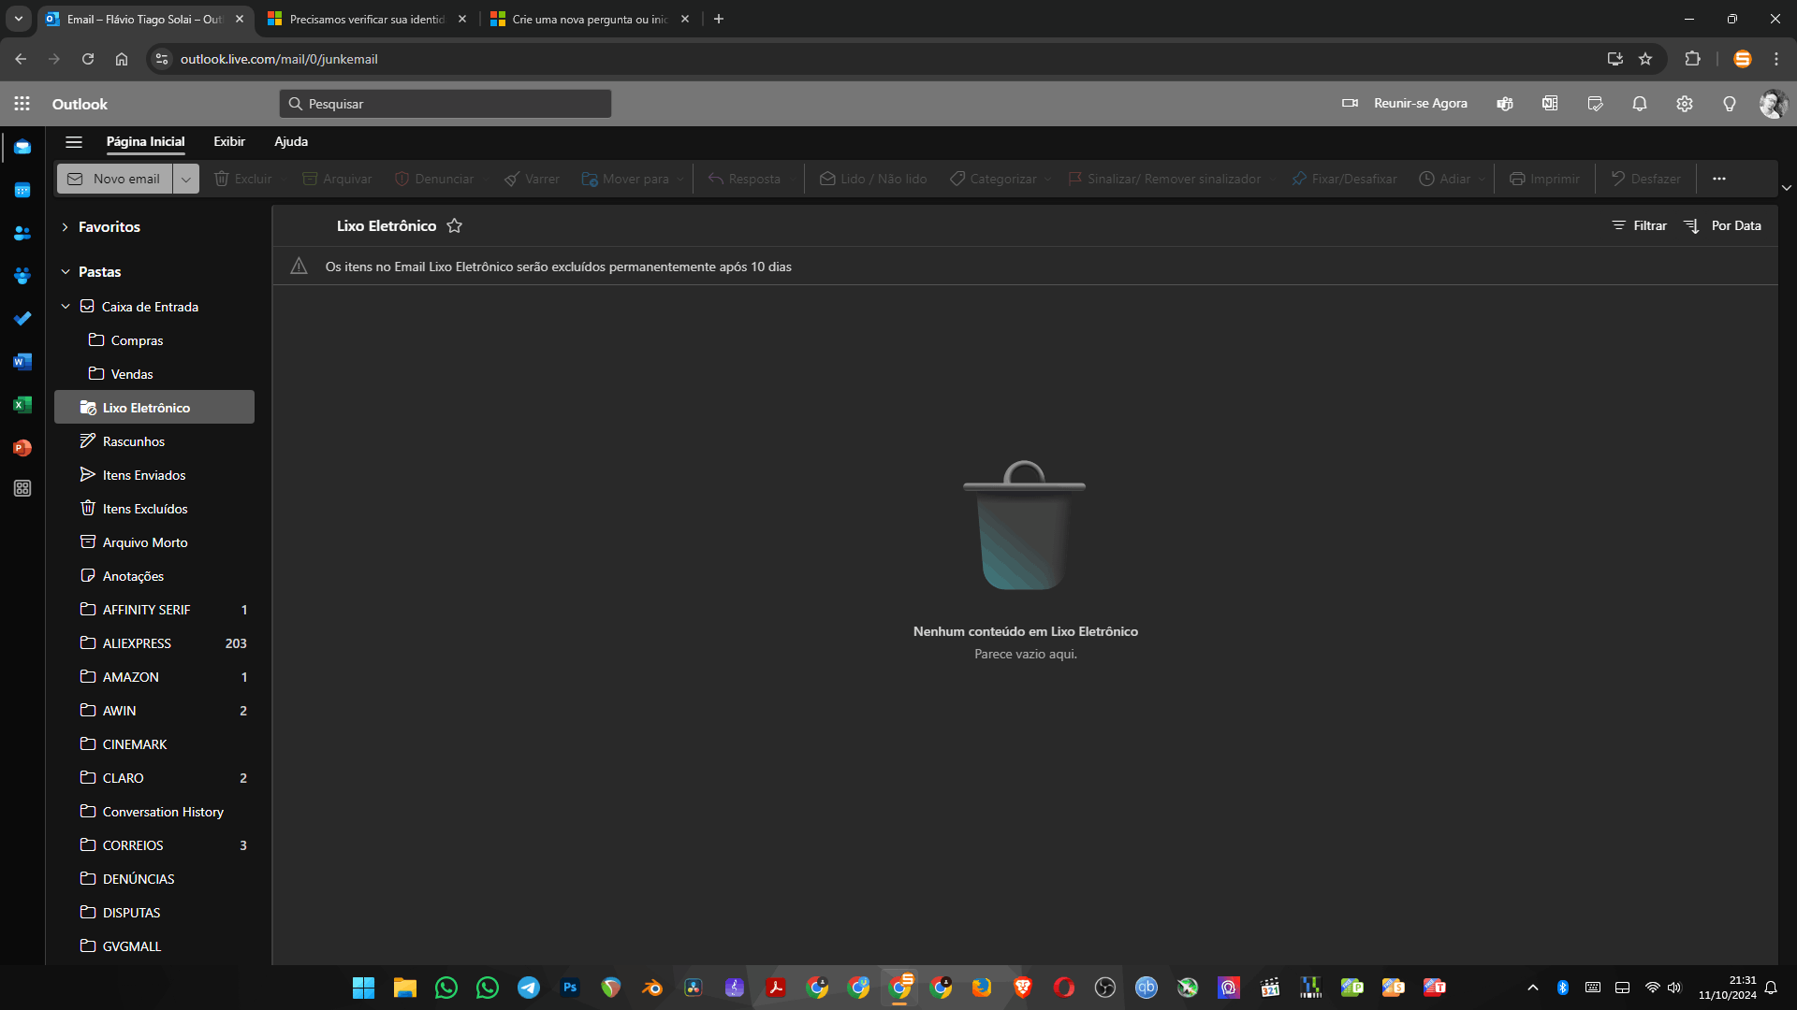The image size is (1797, 1010).
Task: Favorite Lixo Eletrônico with star icon
Action: coord(455,225)
